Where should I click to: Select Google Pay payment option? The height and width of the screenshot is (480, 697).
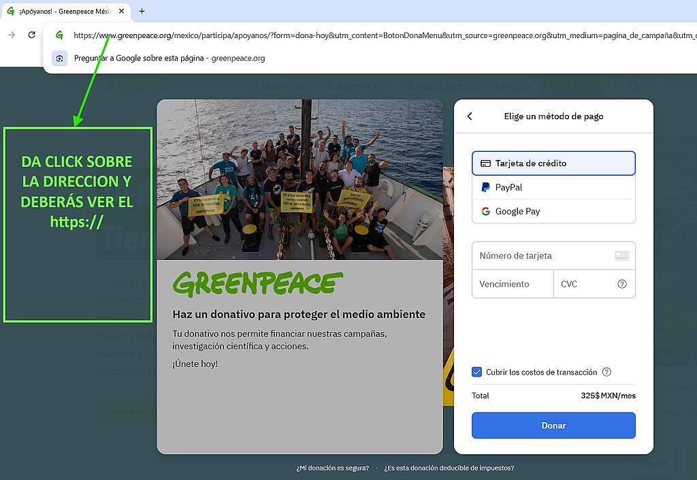click(553, 211)
